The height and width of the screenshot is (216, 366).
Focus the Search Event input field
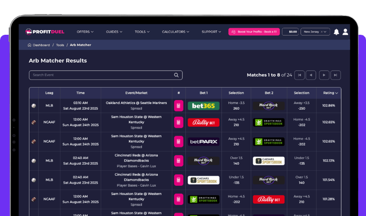(101, 75)
